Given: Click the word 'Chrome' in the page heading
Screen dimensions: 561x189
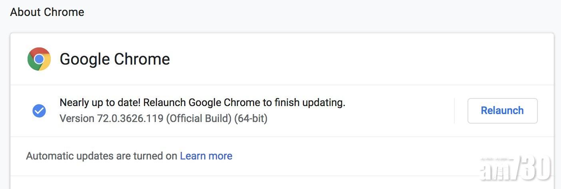Looking at the screenshot, I should point(64,12).
